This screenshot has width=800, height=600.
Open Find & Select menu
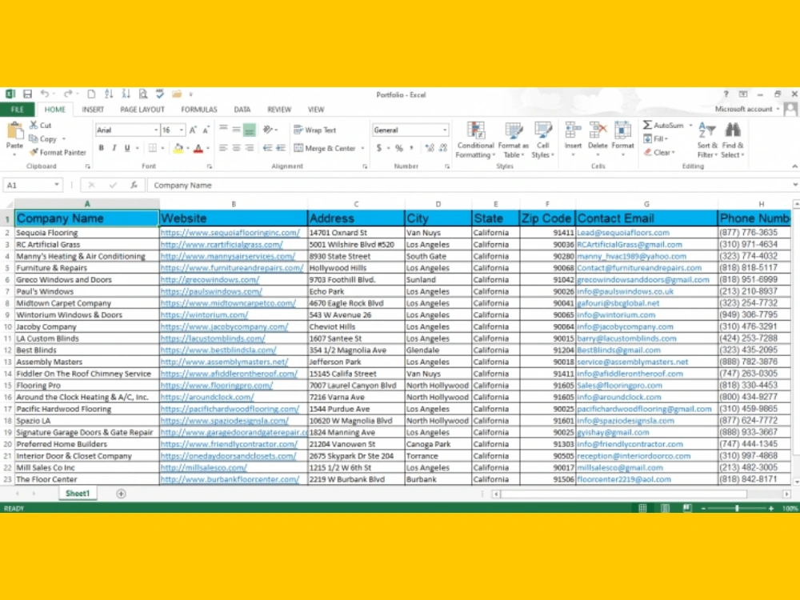pos(733,140)
